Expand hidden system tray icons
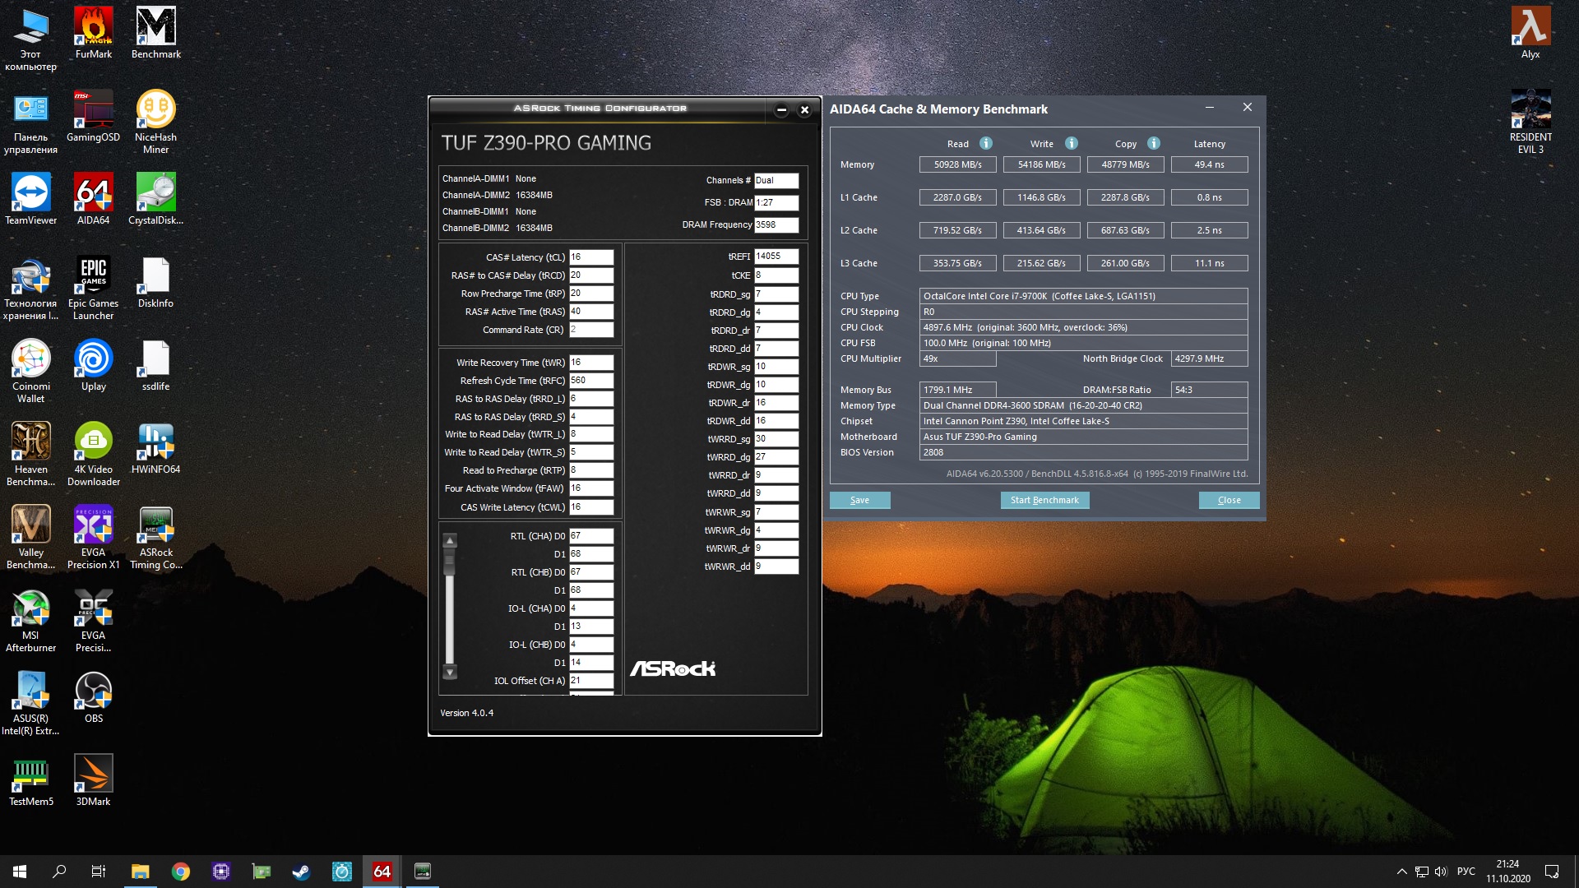1579x888 pixels. (1401, 872)
